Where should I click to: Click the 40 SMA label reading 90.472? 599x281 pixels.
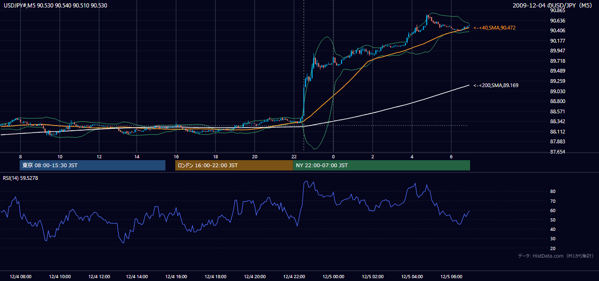click(494, 28)
